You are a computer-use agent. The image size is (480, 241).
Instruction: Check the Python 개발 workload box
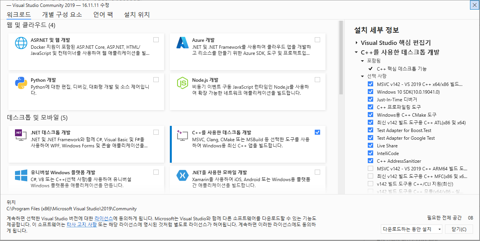tap(156, 80)
